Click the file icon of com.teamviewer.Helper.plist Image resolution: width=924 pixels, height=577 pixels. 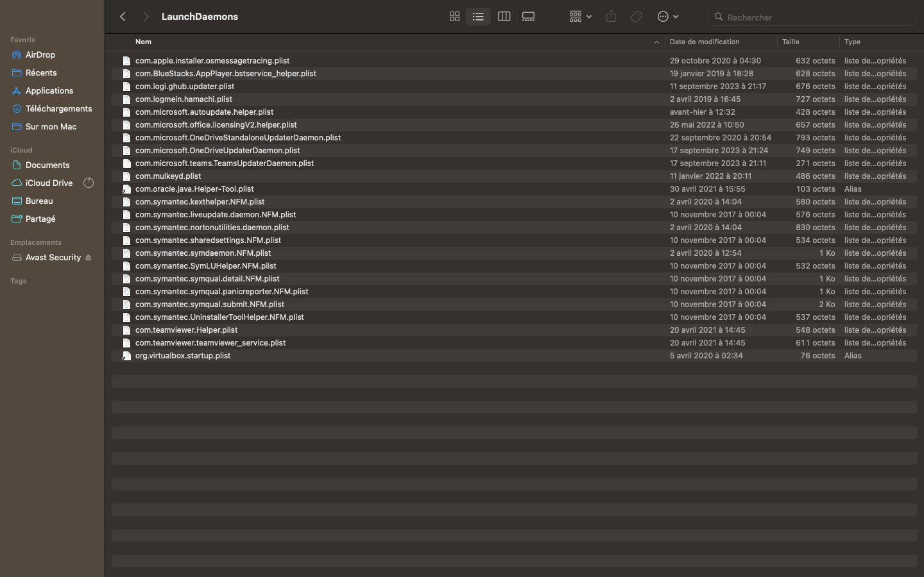pos(126,330)
